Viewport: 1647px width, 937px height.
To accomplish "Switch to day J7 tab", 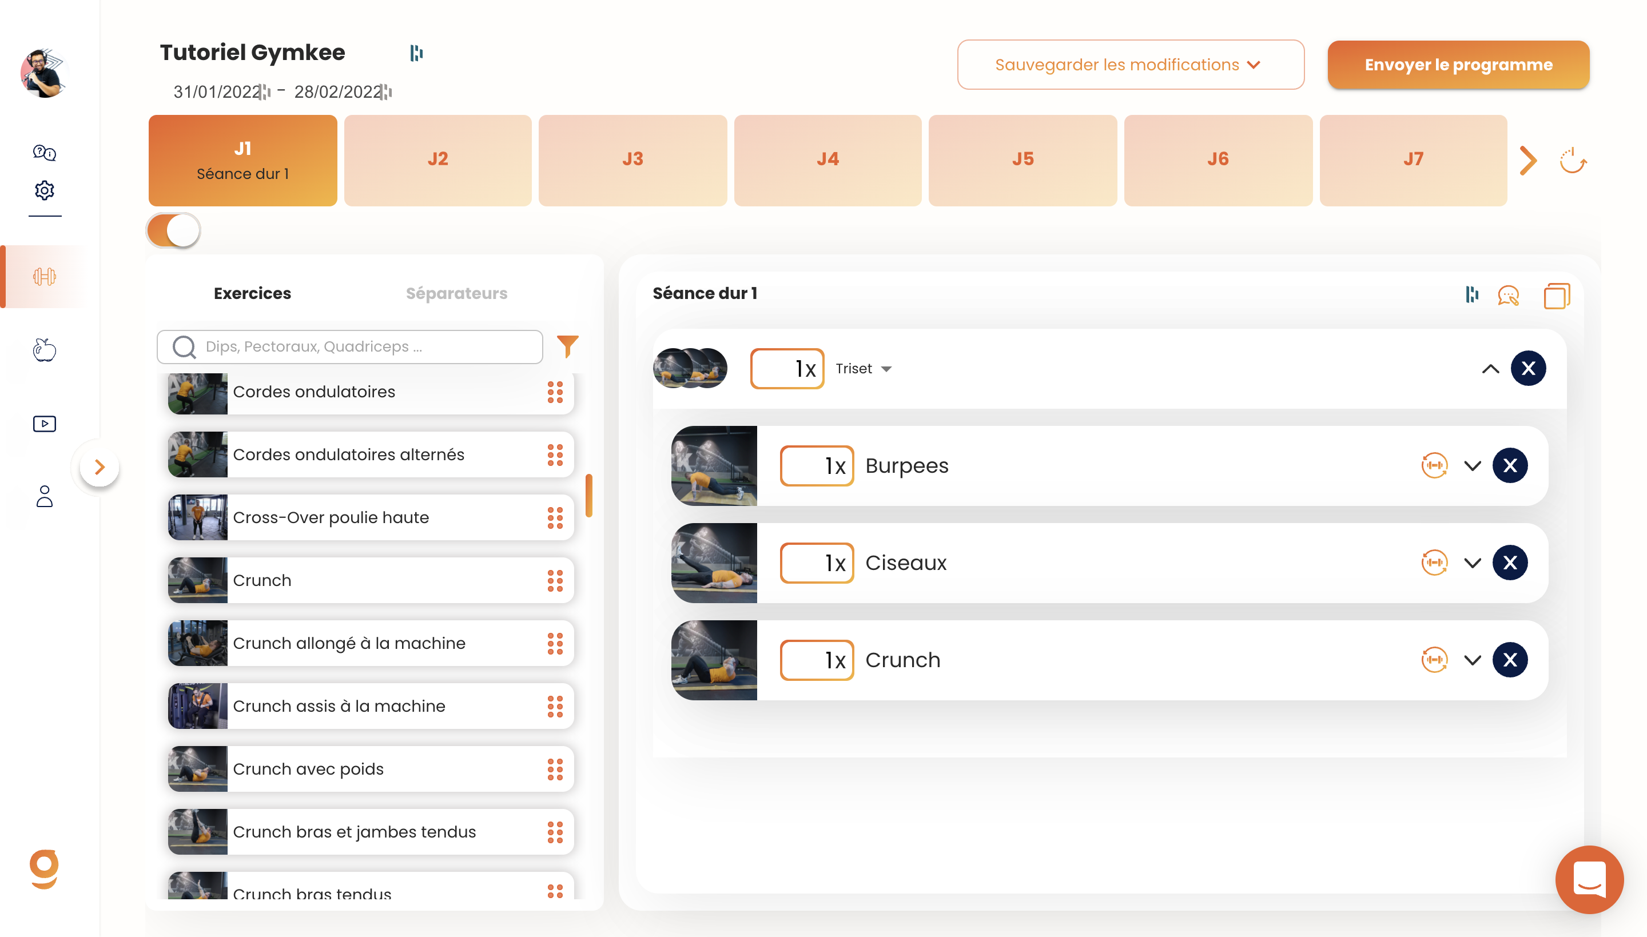I will click(1413, 160).
